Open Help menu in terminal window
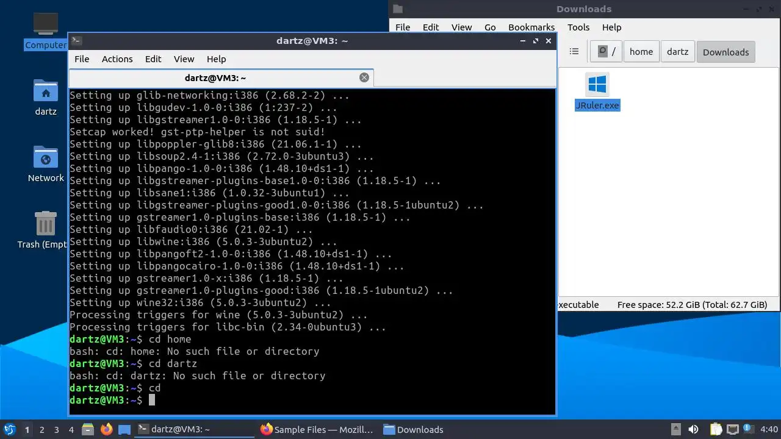The image size is (781, 439). pyautogui.click(x=216, y=59)
